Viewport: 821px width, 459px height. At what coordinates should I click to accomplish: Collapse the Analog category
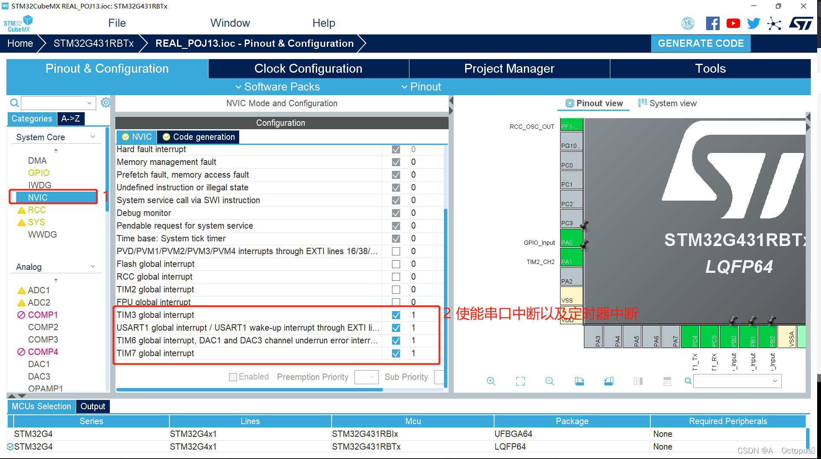93,266
